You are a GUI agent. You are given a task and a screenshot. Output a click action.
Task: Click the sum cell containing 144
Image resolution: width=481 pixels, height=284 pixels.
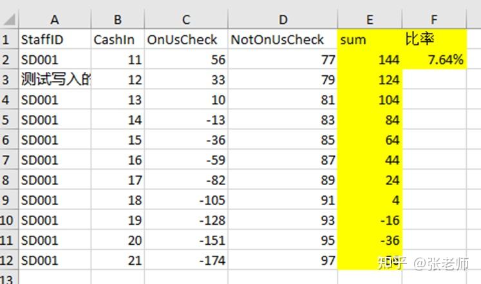point(370,60)
